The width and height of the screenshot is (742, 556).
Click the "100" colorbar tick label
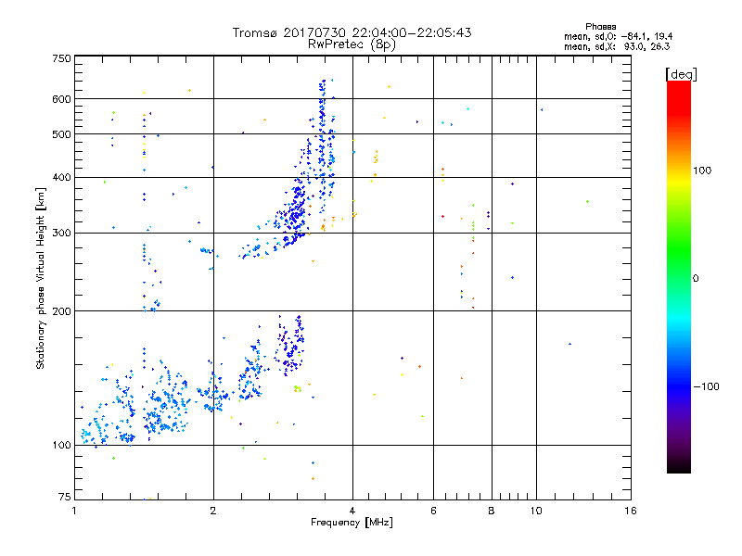[x=702, y=171]
